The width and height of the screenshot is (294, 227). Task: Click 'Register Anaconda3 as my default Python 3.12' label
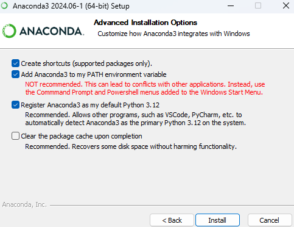pyautogui.click(x=90, y=105)
